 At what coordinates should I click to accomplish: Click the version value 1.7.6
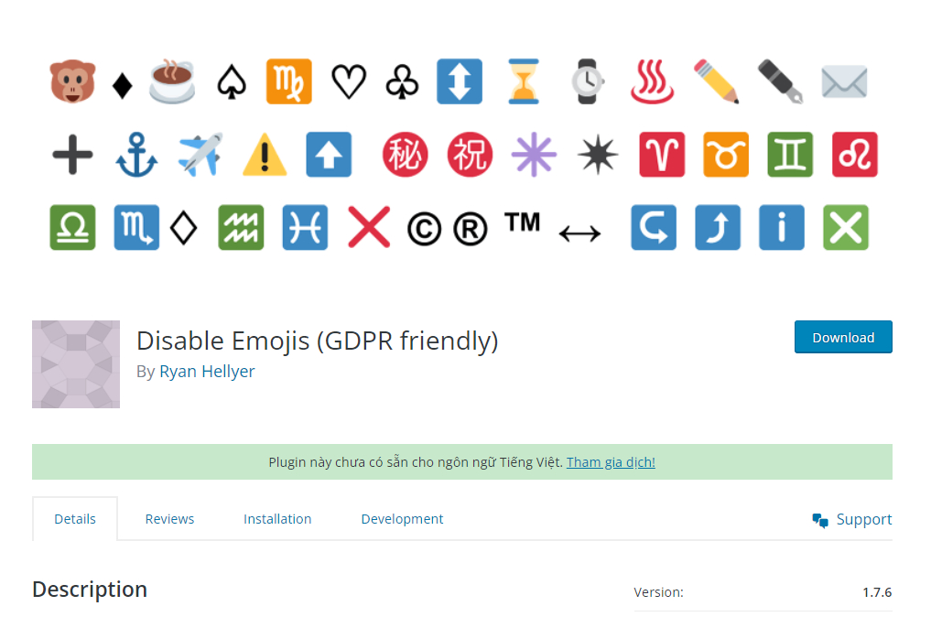[x=877, y=592]
